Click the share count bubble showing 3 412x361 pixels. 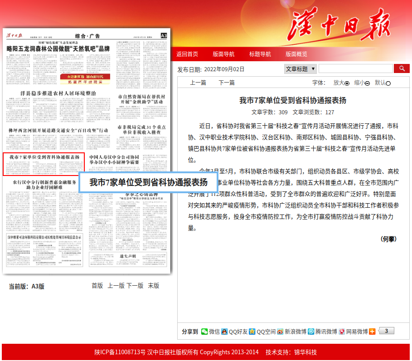point(386,331)
